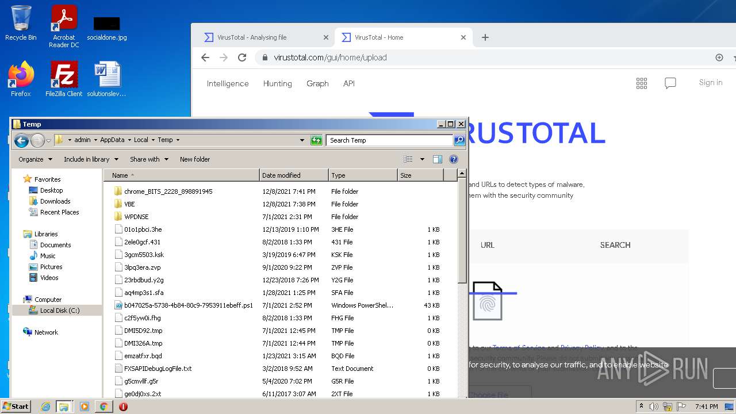Viewport: 736px width, 414px height.
Task: Open Graph on VirusTotal
Action: coord(317,83)
